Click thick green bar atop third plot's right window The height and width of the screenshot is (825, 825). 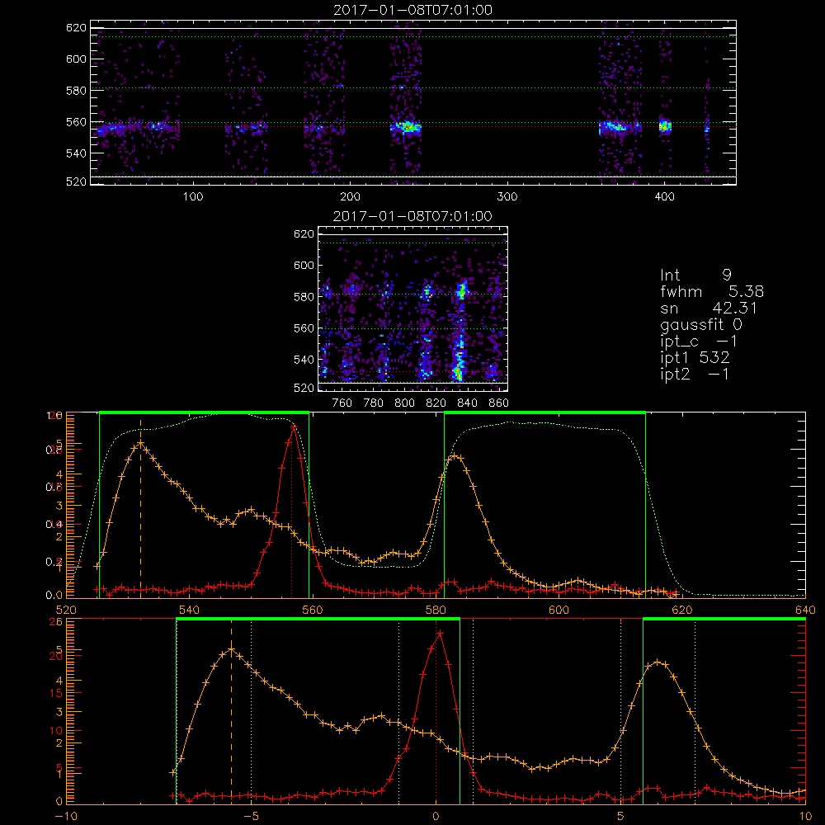(x=544, y=412)
